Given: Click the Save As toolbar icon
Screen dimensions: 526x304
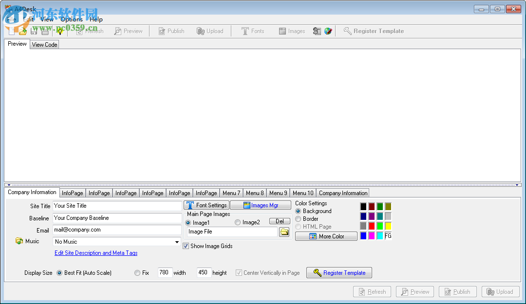Looking at the screenshot, I should point(45,31).
